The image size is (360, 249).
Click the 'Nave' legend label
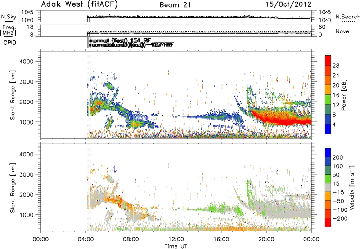[342, 31]
